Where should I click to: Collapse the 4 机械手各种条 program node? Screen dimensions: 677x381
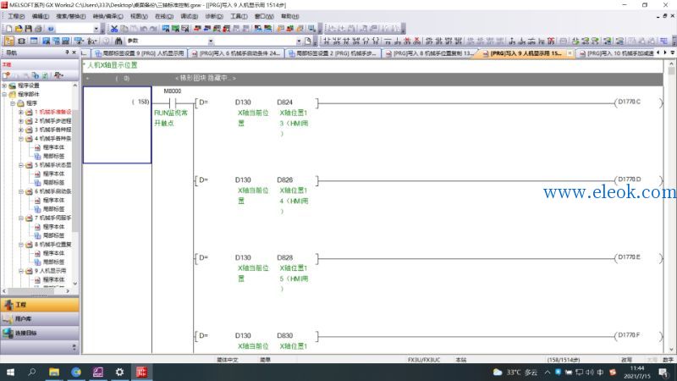20,139
